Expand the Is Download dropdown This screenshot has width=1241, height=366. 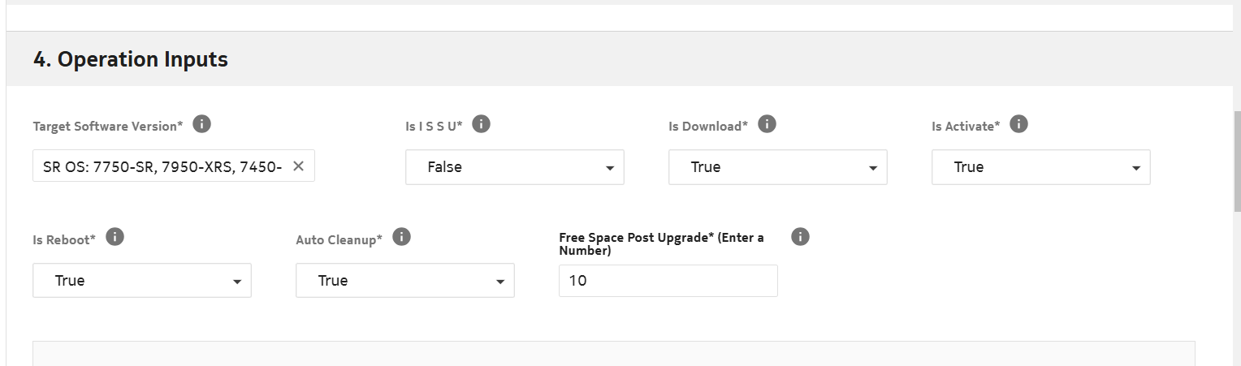click(x=777, y=167)
